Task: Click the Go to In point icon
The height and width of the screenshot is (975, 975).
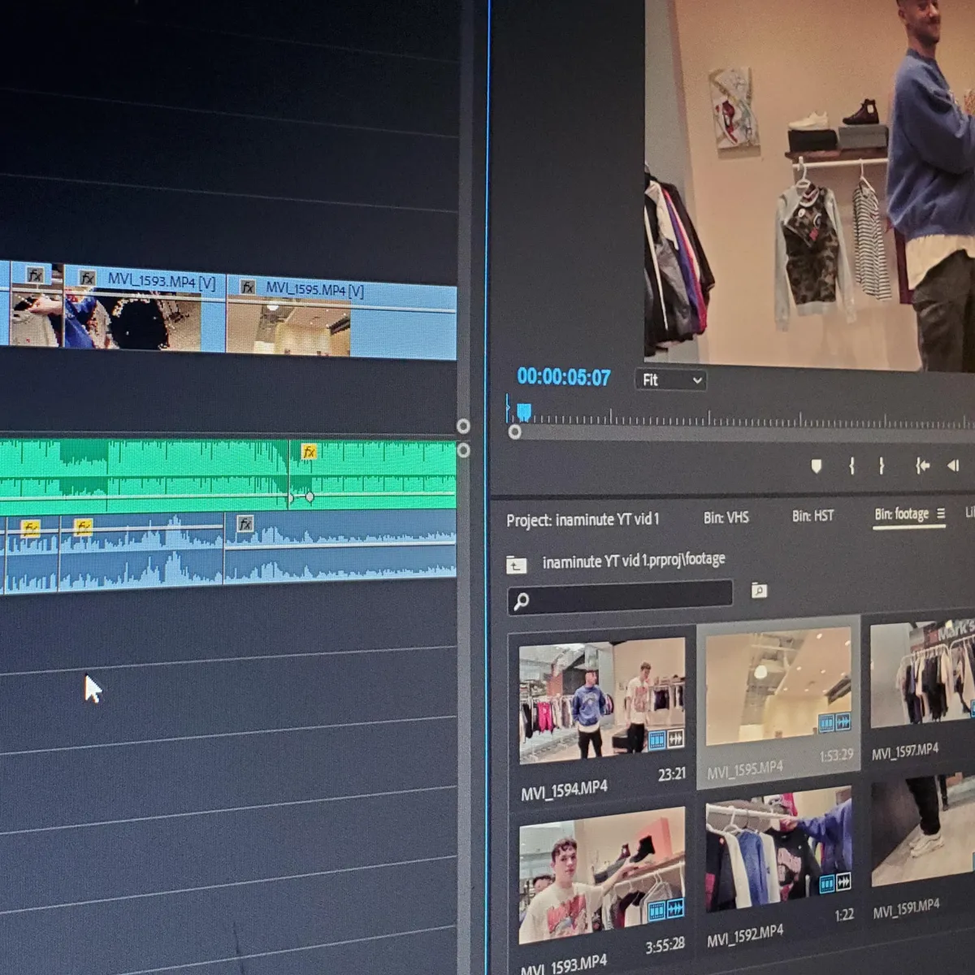Action: click(x=922, y=466)
